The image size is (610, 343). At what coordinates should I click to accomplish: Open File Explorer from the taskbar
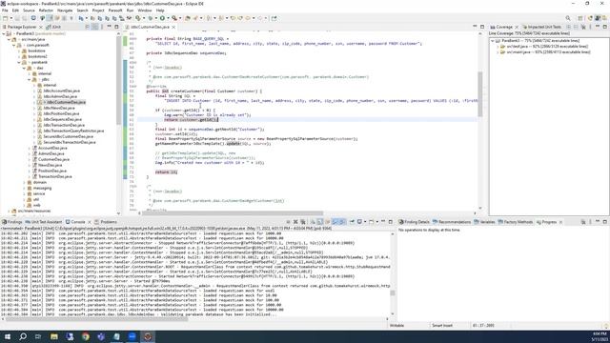[54, 336]
